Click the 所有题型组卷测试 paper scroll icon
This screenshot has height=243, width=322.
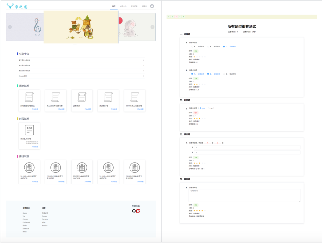click(x=29, y=97)
